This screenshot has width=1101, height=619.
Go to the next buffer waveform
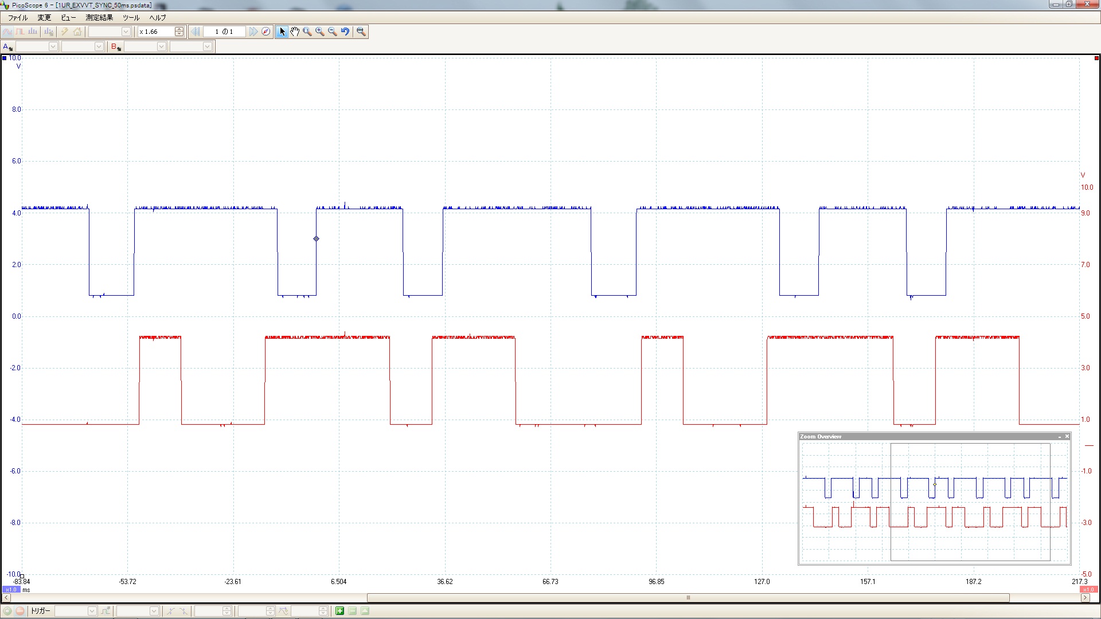[253, 32]
